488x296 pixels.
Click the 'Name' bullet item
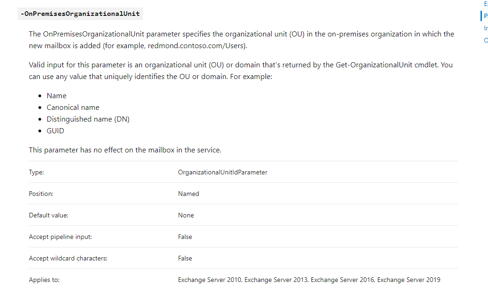56,96
